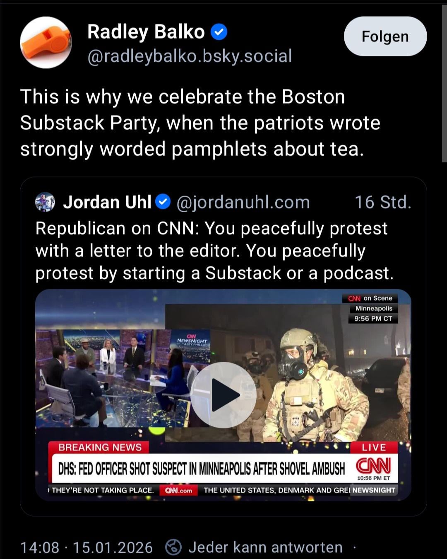Click the post date 15.01.2026
Screen dimensions: 447x559
pos(113,547)
